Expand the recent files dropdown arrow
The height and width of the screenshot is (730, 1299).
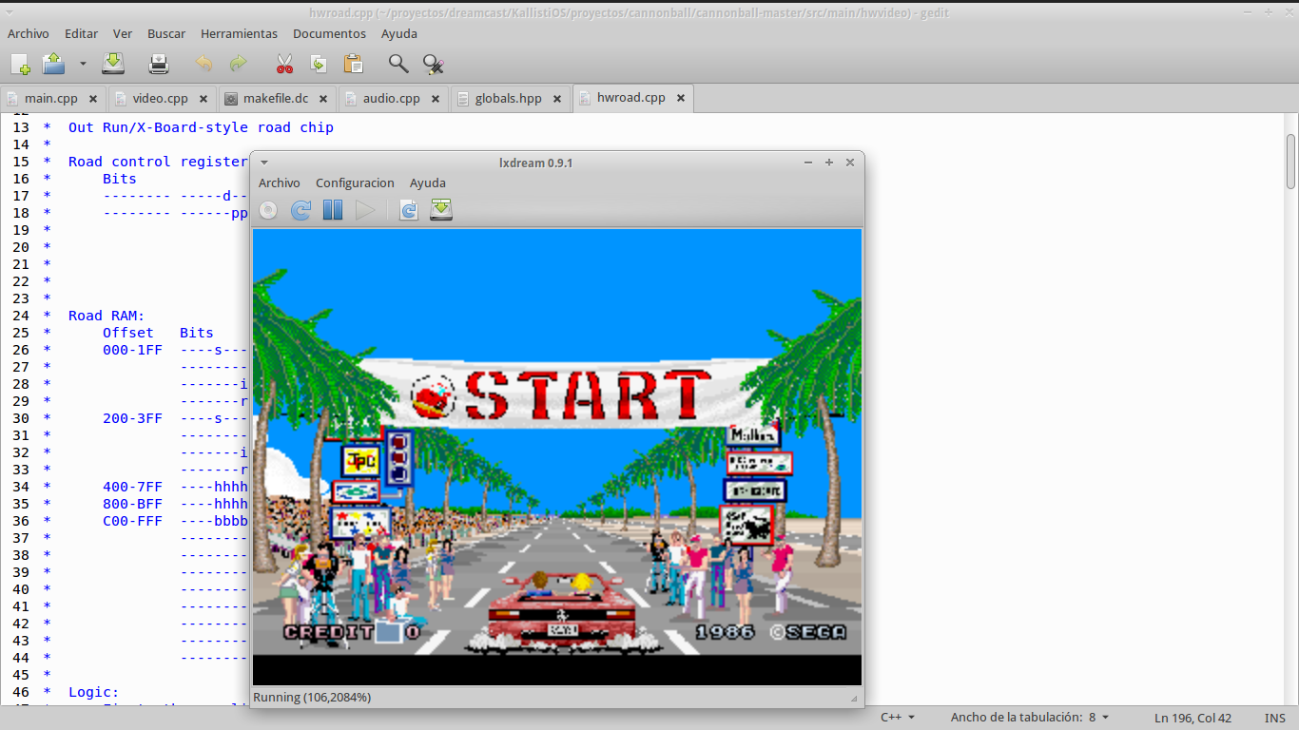coord(83,64)
